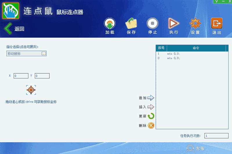Click the crosshair coordinate picker icon
The height and width of the screenshot is (154, 232).
coord(31,90)
